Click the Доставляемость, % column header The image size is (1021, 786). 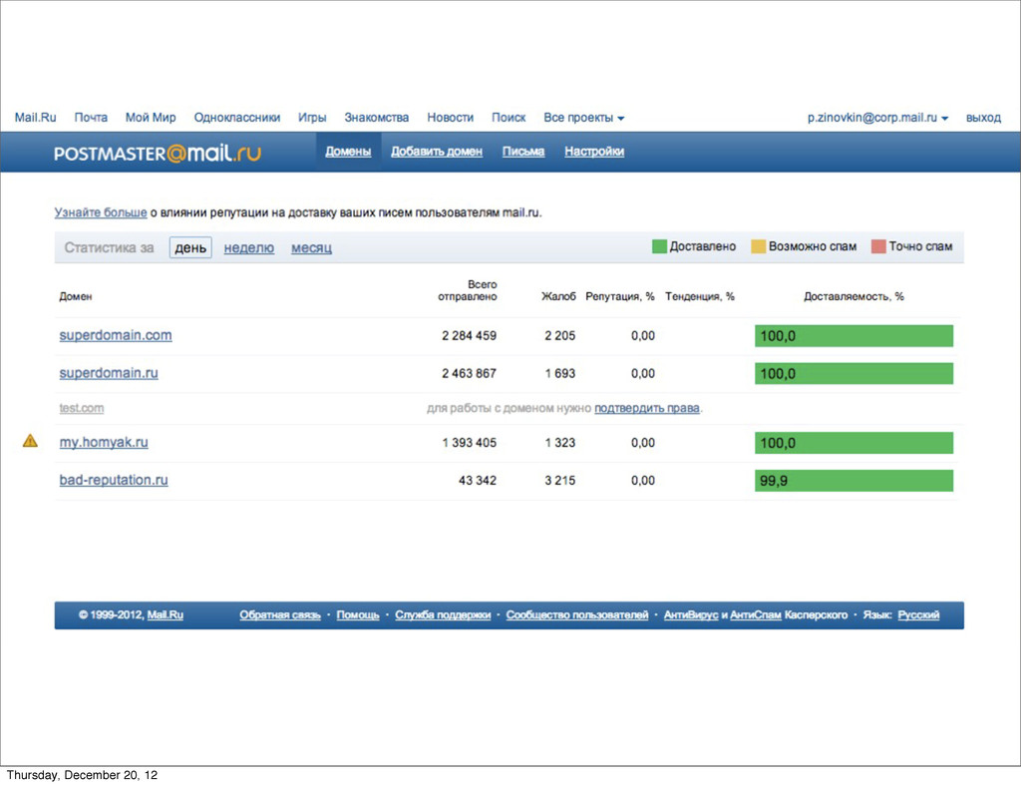[x=853, y=296]
